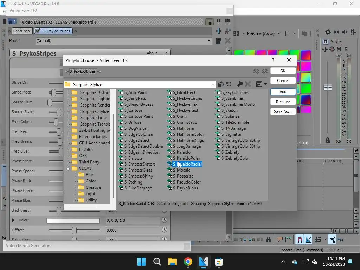Click the Color white swatch
360x270 pixels.
pos(73,220)
